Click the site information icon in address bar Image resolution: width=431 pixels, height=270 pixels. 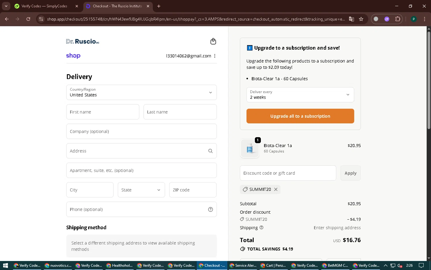click(41, 19)
